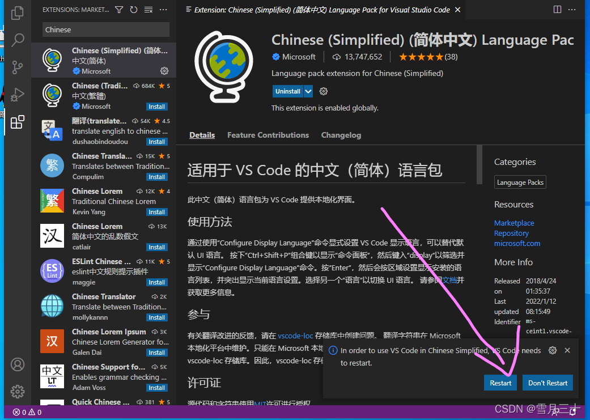Switch to the Details tab
Viewport: 590px width, 420px height.
202,135
